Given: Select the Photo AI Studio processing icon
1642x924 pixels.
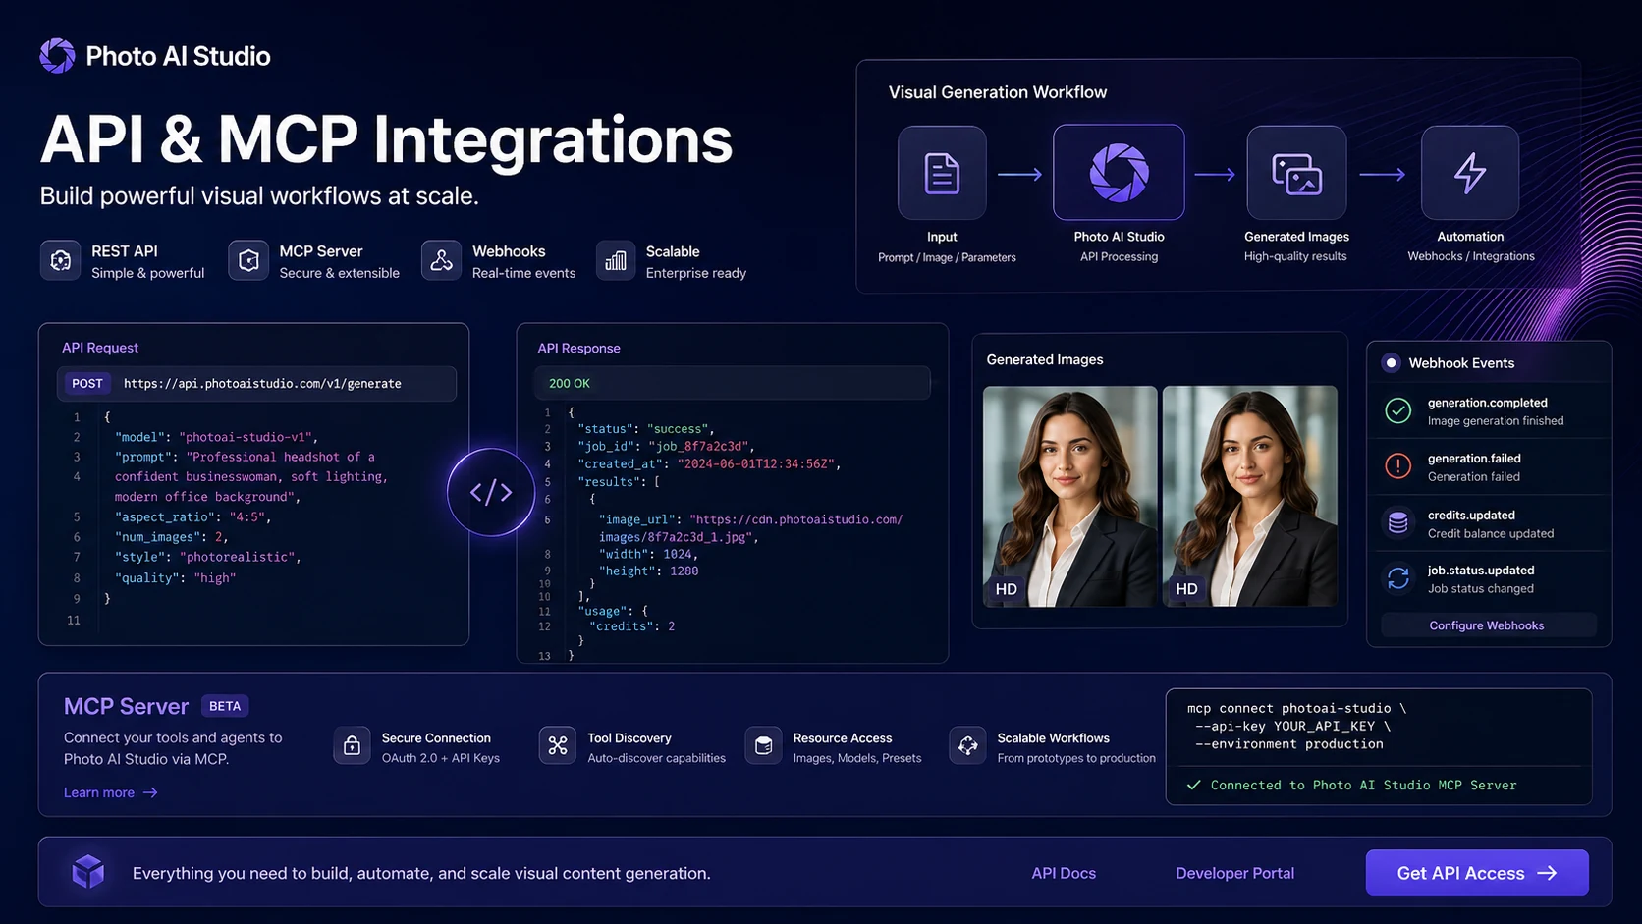Looking at the screenshot, I should pos(1119,172).
